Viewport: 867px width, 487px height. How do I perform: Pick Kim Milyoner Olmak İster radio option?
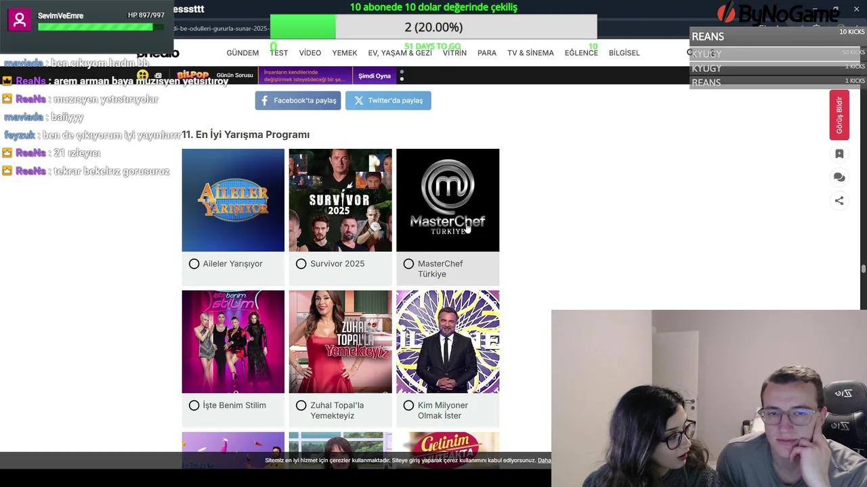pos(408,405)
